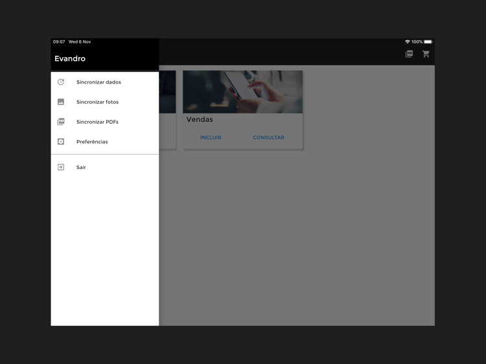This screenshot has width=486, height=364.
Task: Click the status bar time 09:07
Action: pos(59,42)
